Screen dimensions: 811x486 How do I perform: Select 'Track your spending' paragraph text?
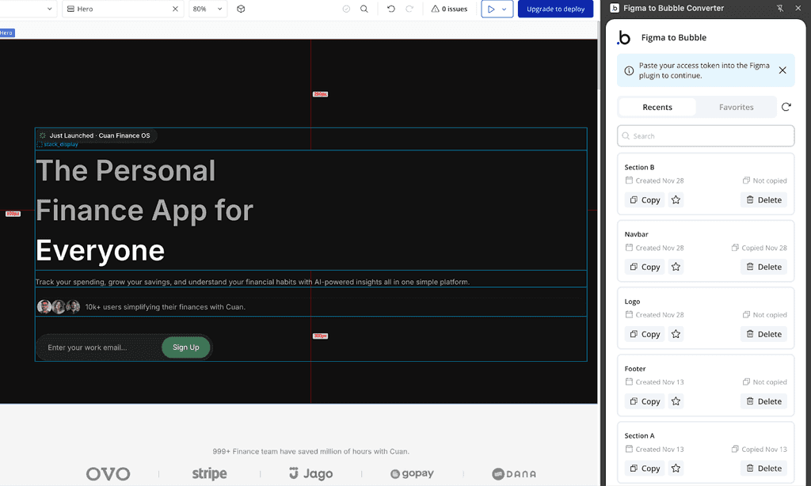point(253,282)
